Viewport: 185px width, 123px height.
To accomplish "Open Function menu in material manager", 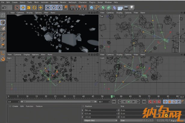I will (x=29, y=106).
